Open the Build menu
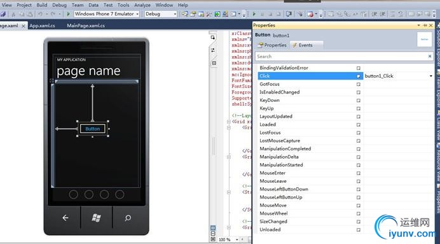This screenshot has height=244, width=440. click(x=42, y=5)
